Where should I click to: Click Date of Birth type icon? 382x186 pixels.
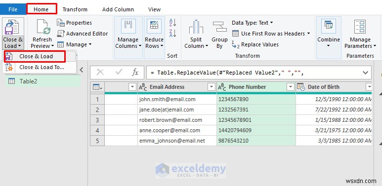[301, 87]
